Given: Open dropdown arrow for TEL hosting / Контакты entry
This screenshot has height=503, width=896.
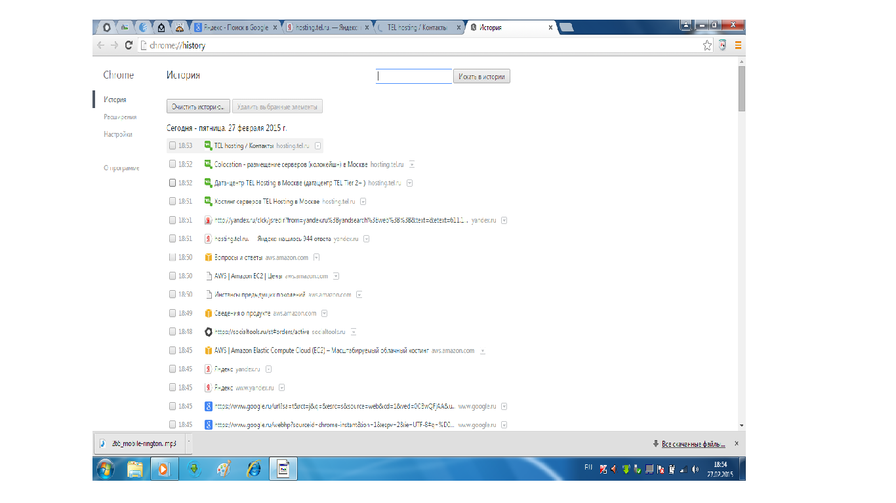Looking at the screenshot, I should pos(317,145).
